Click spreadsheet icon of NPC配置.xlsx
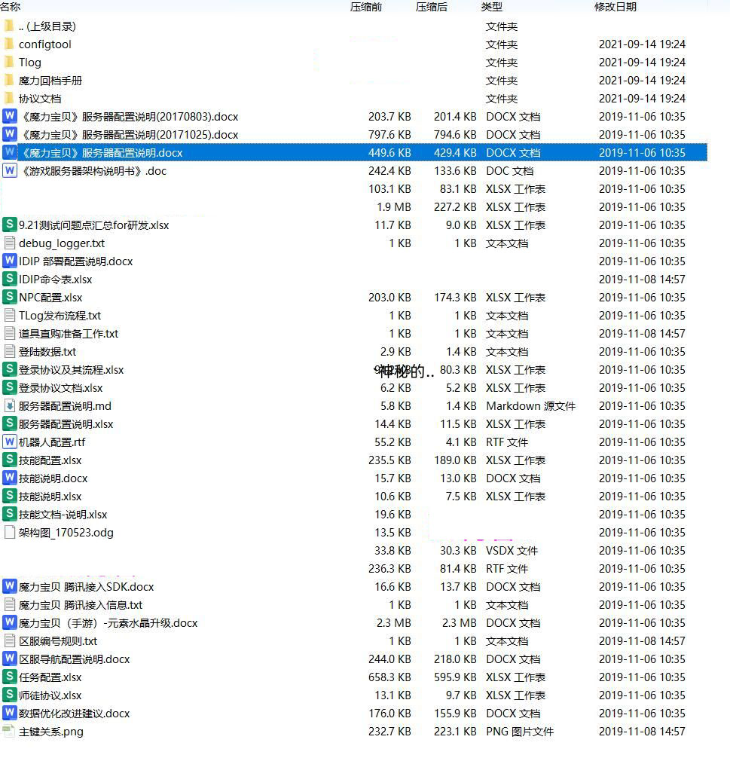This screenshot has width=730, height=758. [9, 297]
